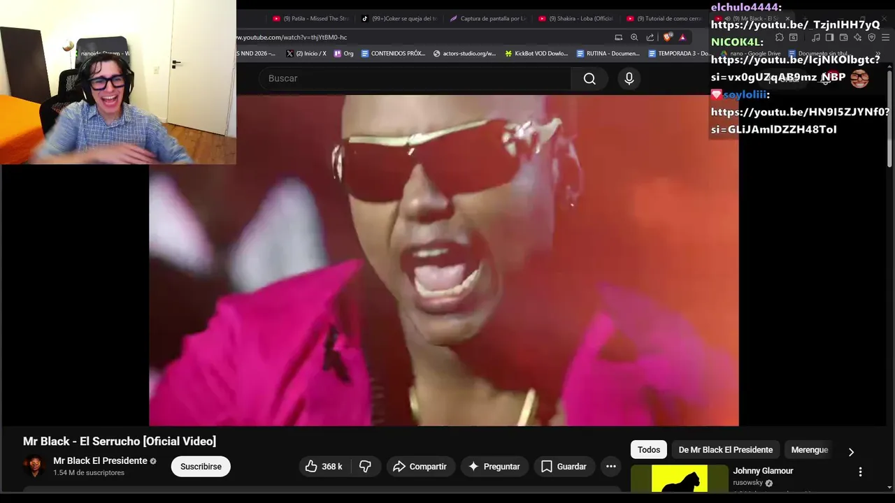This screenshot has height=503, width=895.
Task: Click the Compartir button
Action: tap(420, 467)
